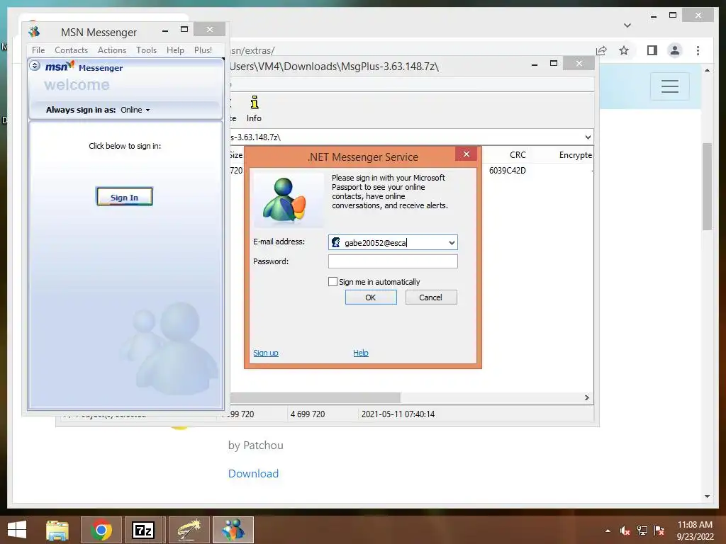This screenshot has width=726, height=544.
Task: Open the Windows Start button
Action: 17,530
